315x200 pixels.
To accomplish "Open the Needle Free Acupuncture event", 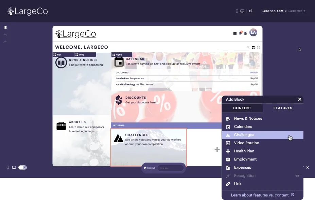I will [x=187, y=78].
